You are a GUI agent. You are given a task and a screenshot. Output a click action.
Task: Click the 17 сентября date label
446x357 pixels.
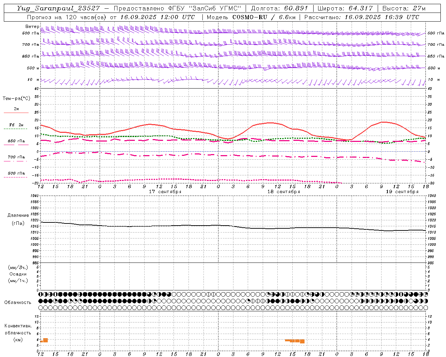click(165, 192)
